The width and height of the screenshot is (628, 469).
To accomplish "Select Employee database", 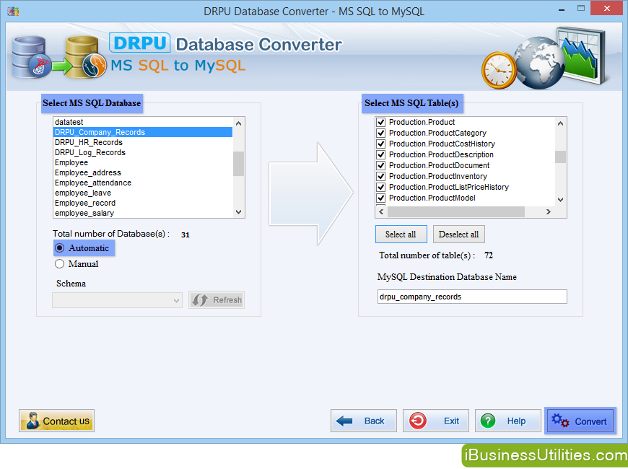I will click(x=143, y=162).
